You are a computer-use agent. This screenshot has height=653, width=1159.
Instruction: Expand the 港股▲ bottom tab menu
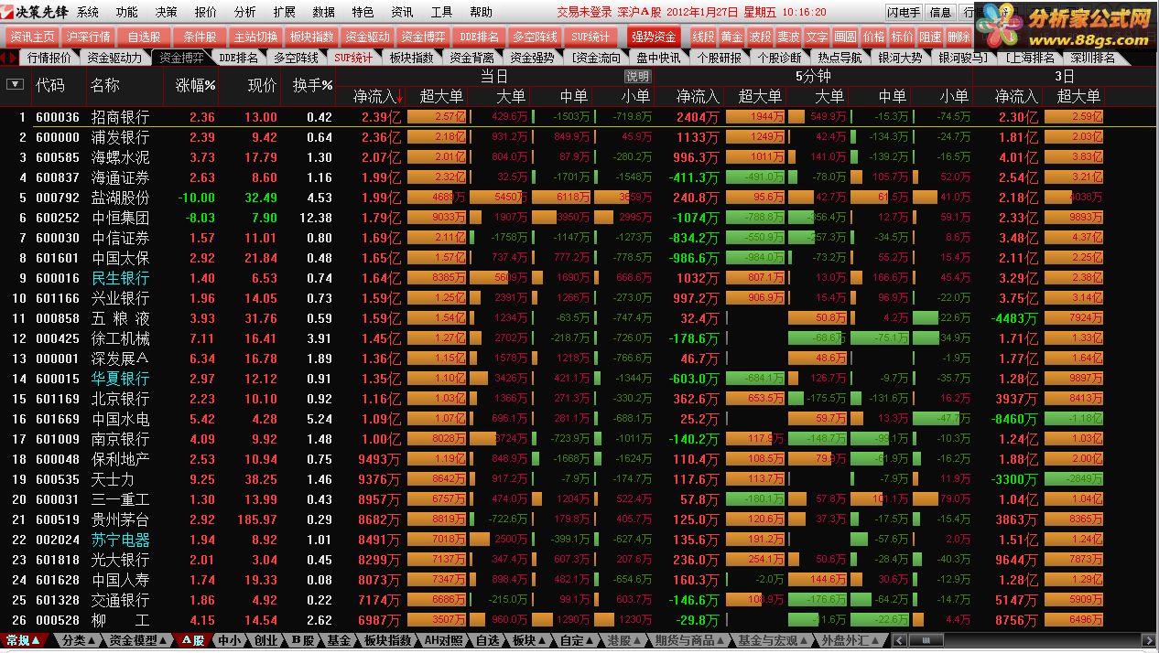pyautogui.click(x=624, y=640)
